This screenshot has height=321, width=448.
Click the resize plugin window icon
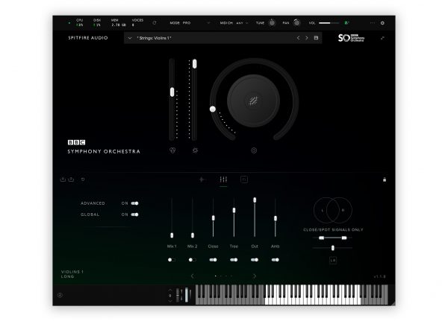tap(382, 38)
